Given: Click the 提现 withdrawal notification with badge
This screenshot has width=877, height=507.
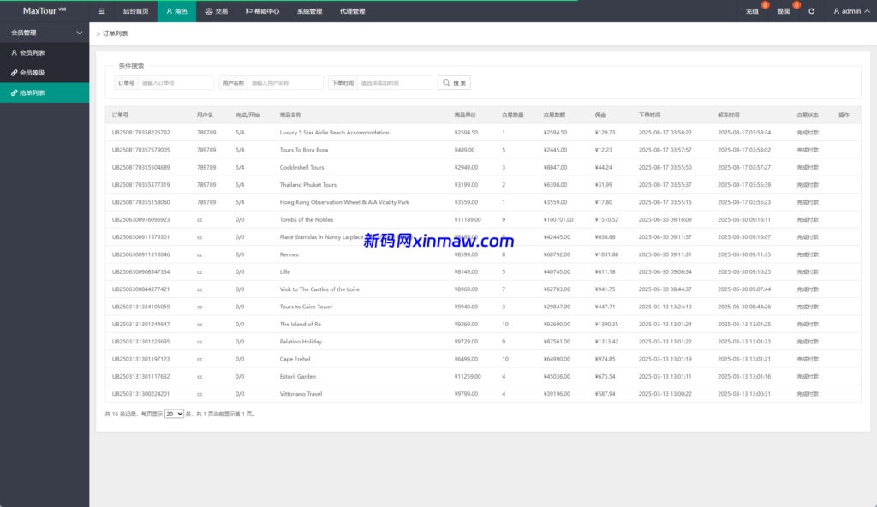Looking at the screenshot, I should click(784, 11).
